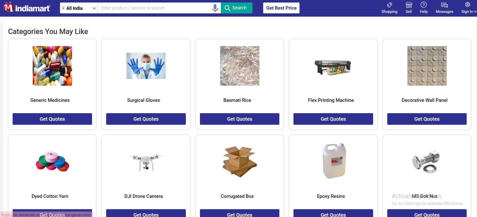Get Quotes for Basmati Rice
Screen dimensions: 477x217
click(240, 119)
